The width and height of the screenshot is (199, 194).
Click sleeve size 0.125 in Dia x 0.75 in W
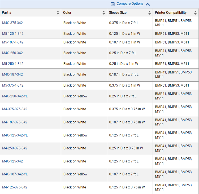coord(127,187)
